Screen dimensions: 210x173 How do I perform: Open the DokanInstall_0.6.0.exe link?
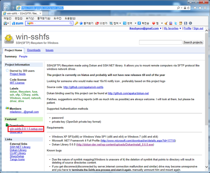pos(115,145)
